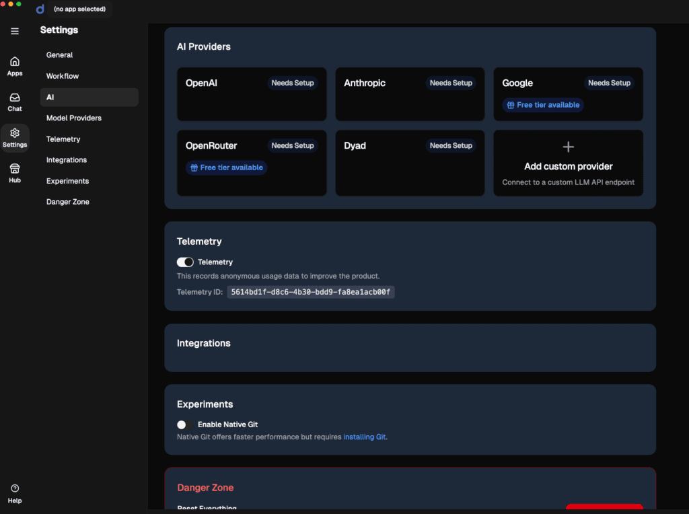
Task: Open the OpenAI provider card
Action: point(252,94)
